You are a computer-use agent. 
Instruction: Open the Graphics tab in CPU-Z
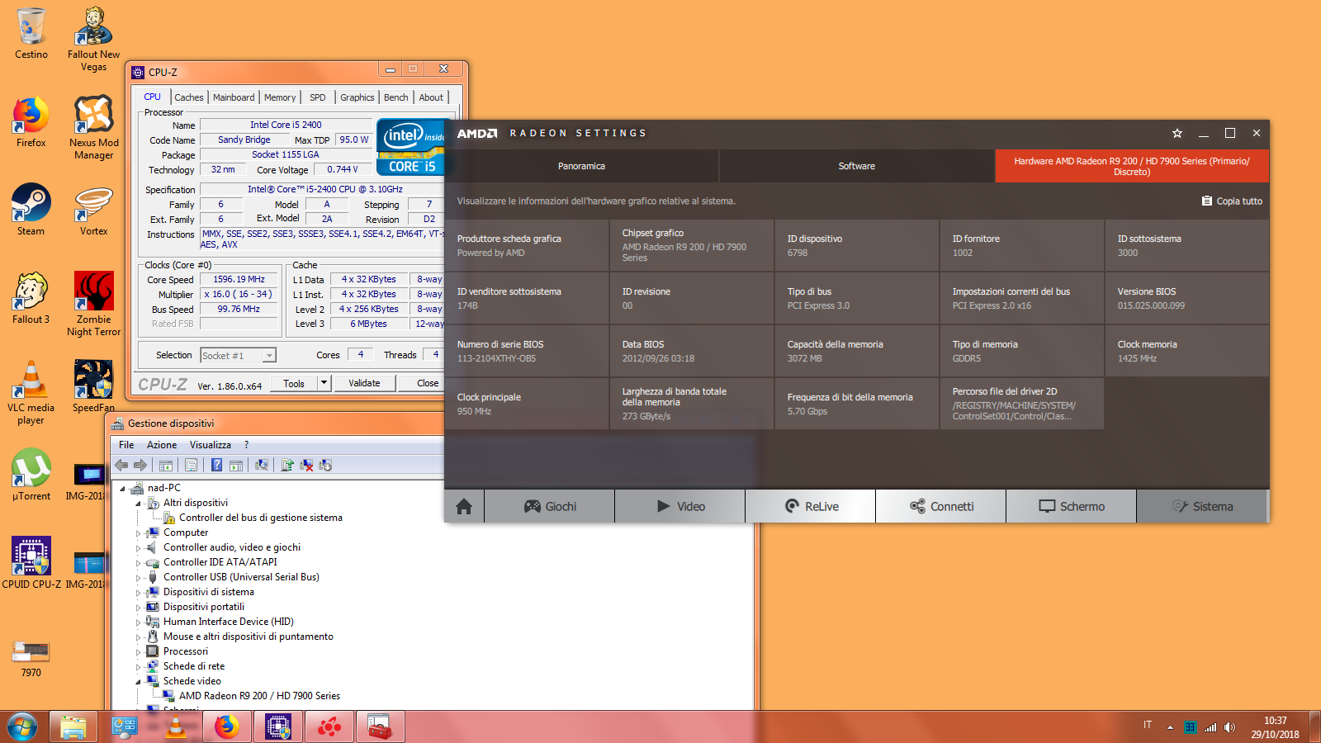tap(357, 97)
